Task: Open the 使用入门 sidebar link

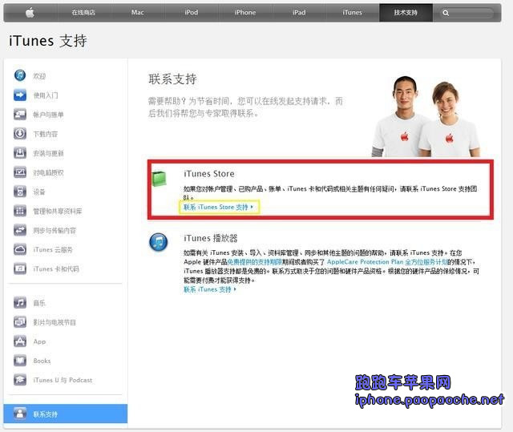Action: click(46, 95)
